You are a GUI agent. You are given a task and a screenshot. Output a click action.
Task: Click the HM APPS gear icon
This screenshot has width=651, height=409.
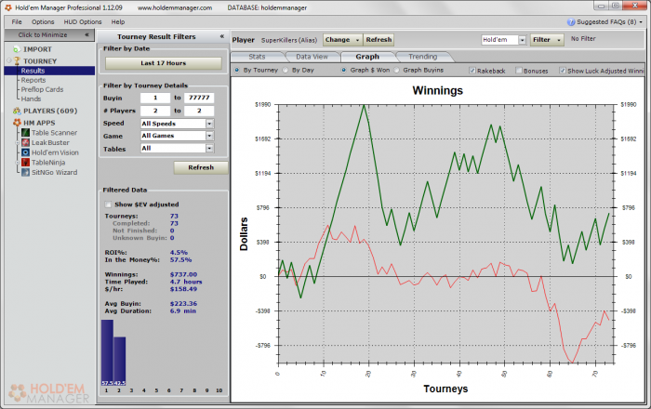(17, 123)
